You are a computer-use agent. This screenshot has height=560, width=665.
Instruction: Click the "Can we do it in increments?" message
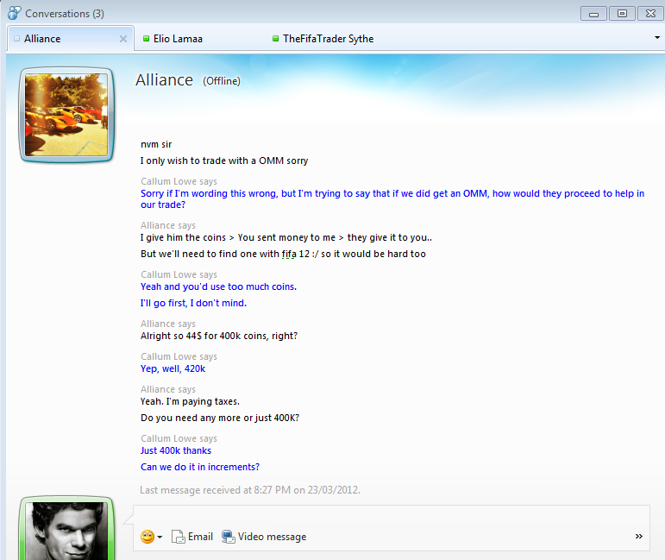coord(200,467)
